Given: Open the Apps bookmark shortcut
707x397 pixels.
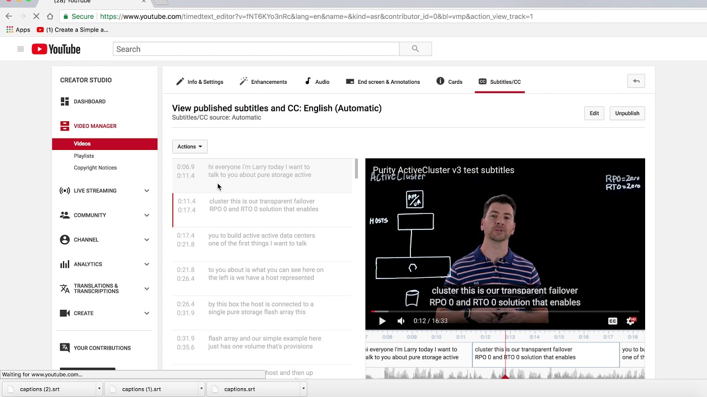Looking at the screenshot, I should click(18, 30).
